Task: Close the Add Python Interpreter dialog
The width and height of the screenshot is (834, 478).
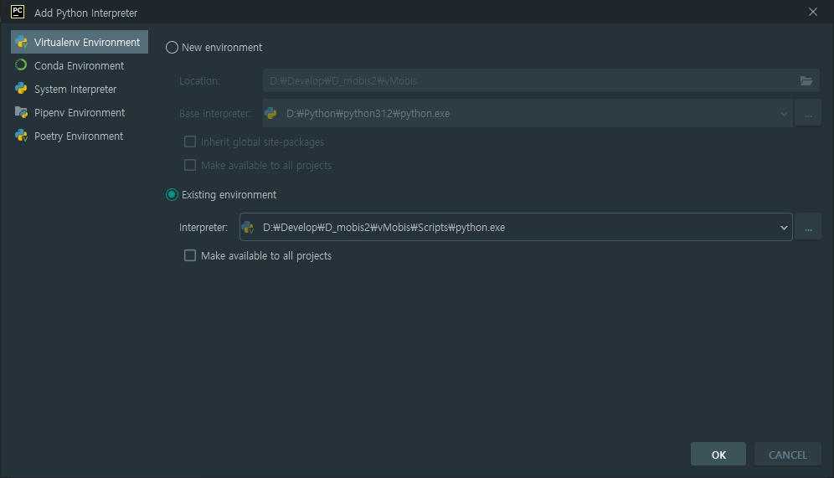Action: 813,12
